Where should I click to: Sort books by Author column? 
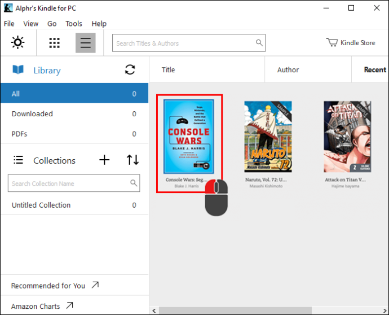point(308,70)
